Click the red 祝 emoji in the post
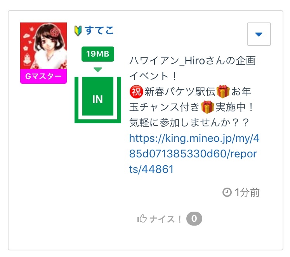This screenshot has height=257, width=290. click(136, 91)
